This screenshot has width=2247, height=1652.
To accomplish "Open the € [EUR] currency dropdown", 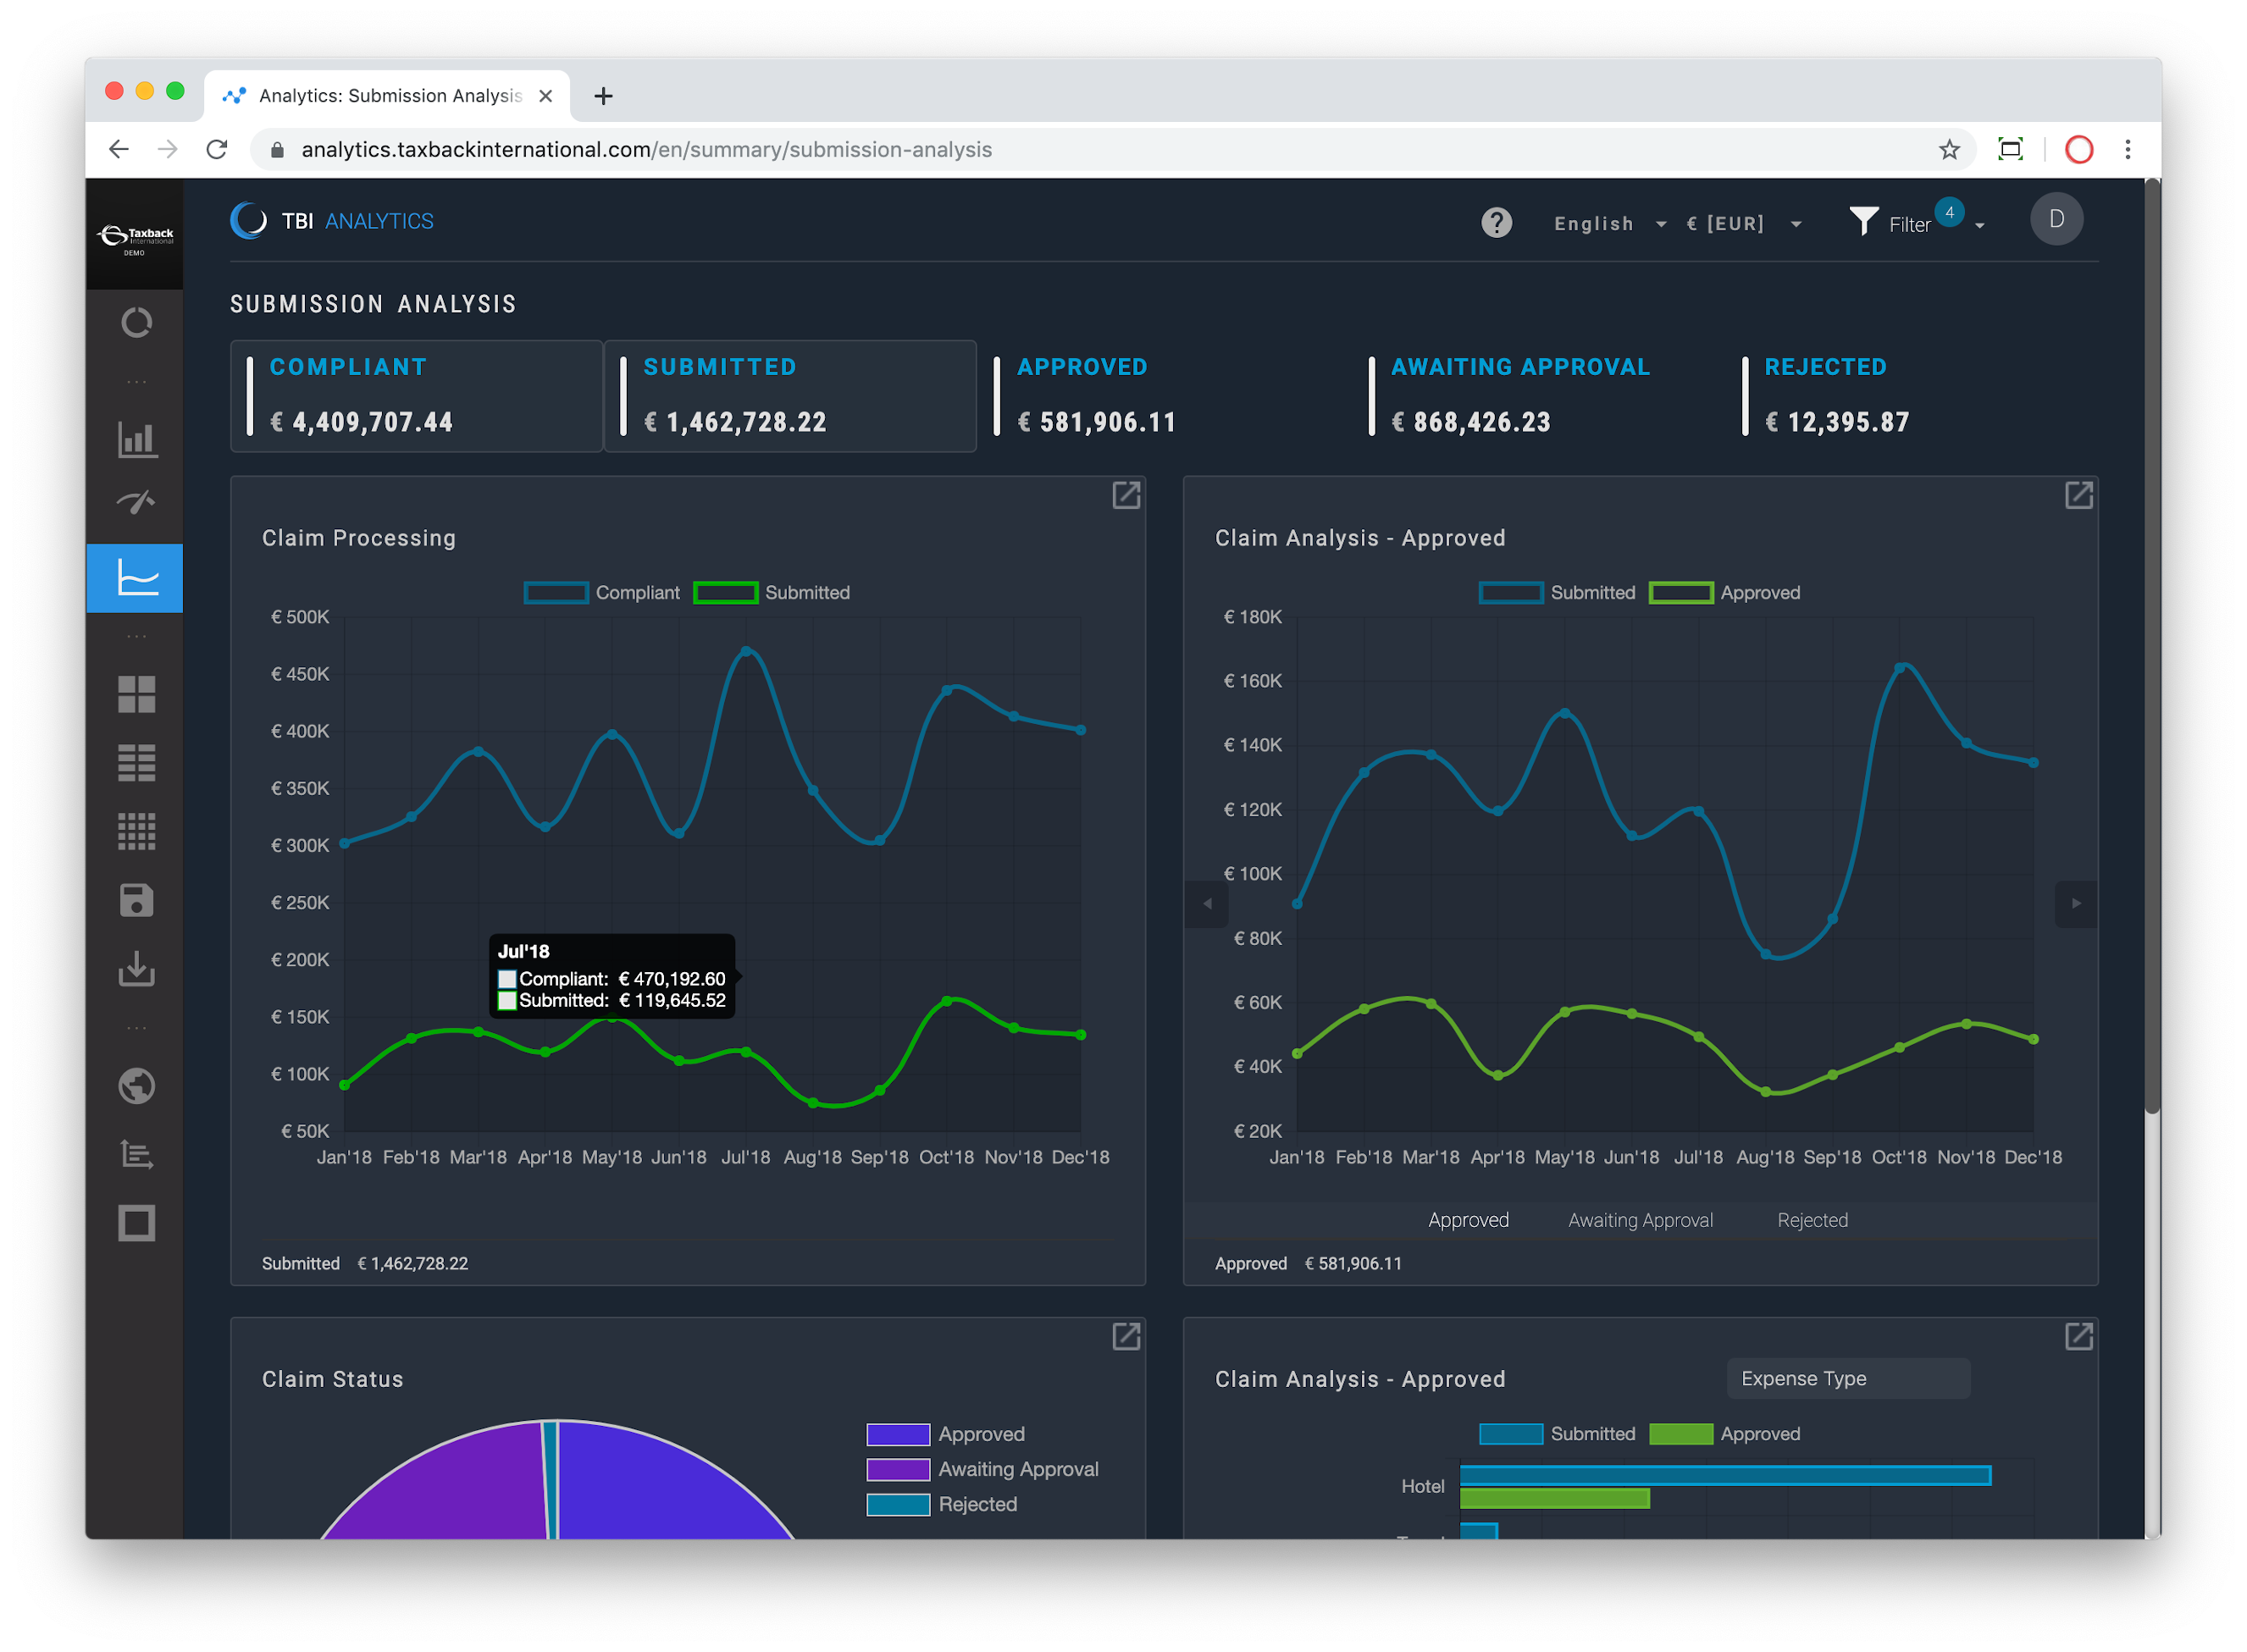I will (1743, 224).
